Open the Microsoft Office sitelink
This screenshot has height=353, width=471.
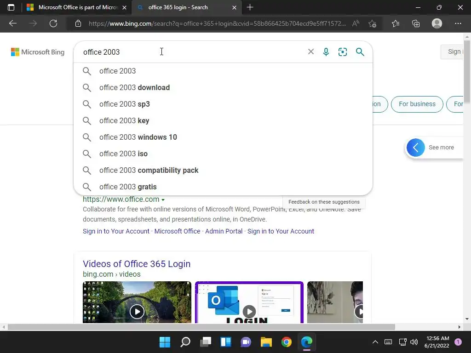(x=177, y=231)
